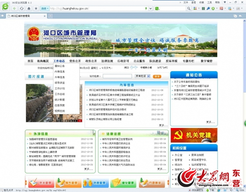The image size is (246, 192).
Task: Expand the address bar prefix dropdown
Action: tap(45, 8)
